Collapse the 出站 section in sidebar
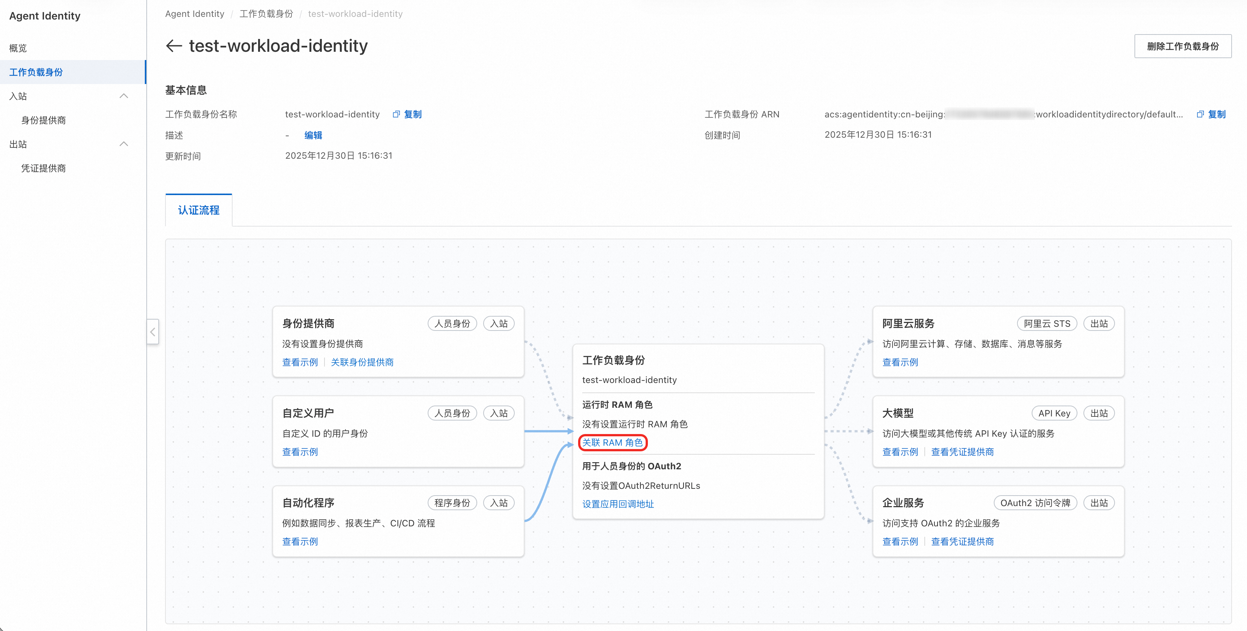1247x631 pixels. [124, 144]
